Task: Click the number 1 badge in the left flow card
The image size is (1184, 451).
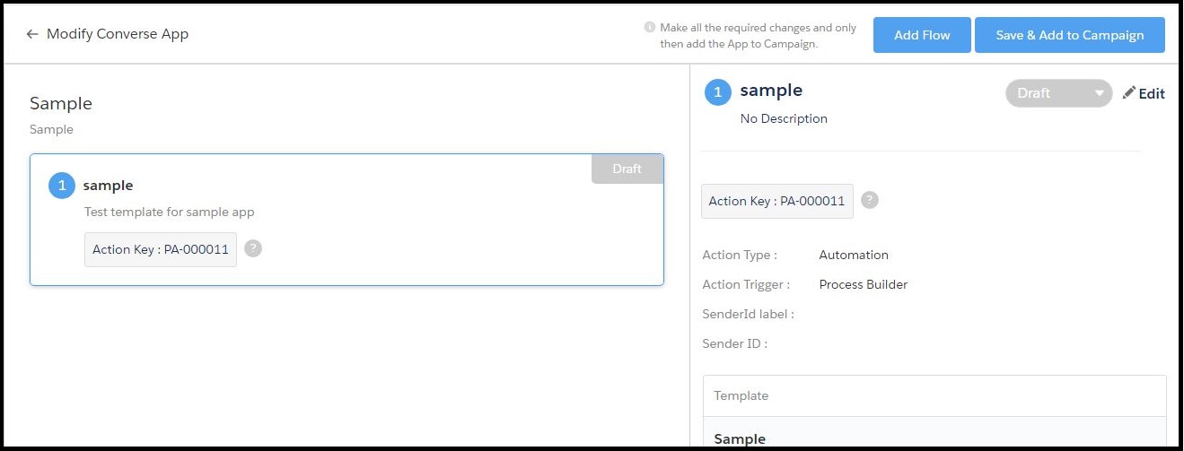Action: 62,186
